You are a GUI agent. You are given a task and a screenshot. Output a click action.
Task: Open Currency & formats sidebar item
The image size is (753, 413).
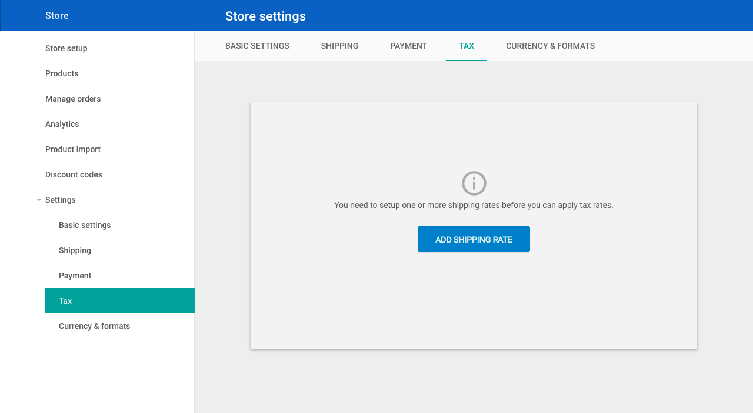coord(94,326)
